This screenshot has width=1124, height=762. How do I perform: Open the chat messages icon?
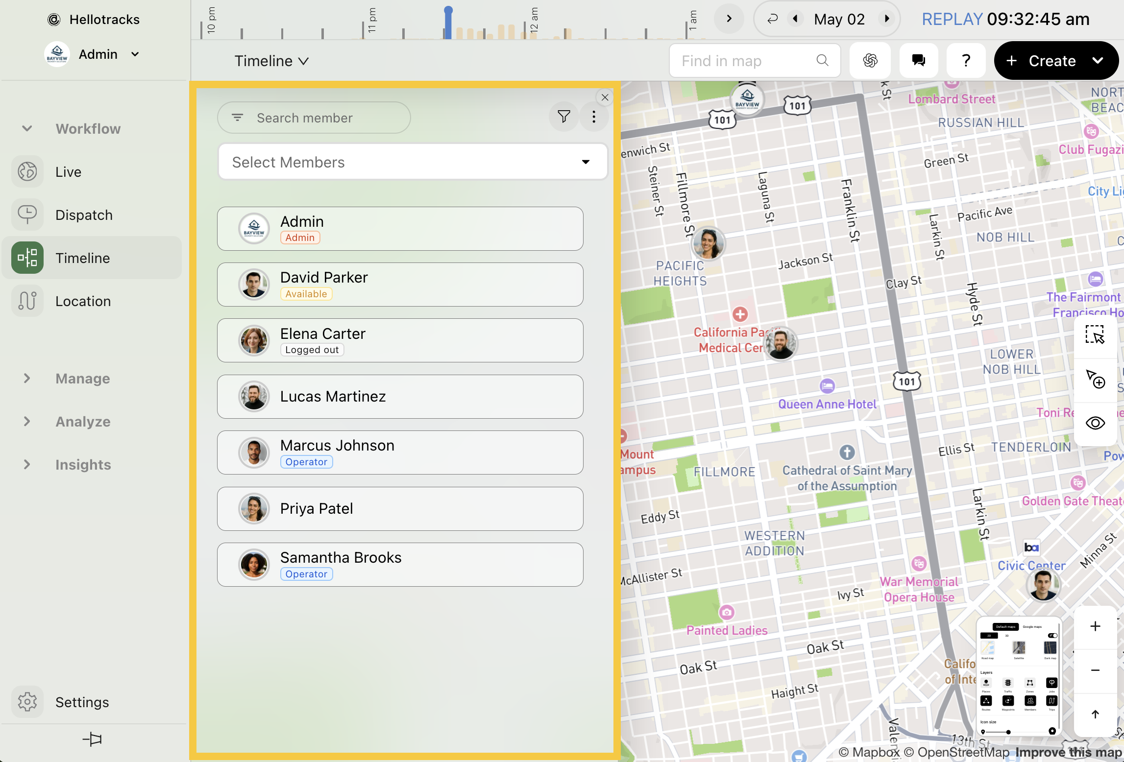pyautogui.click(x=918, y=61)
